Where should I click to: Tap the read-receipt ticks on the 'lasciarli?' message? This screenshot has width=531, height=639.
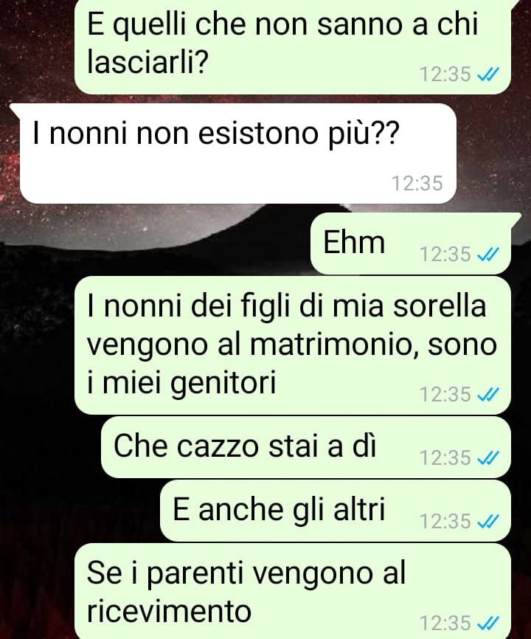[x=487, y=75]
